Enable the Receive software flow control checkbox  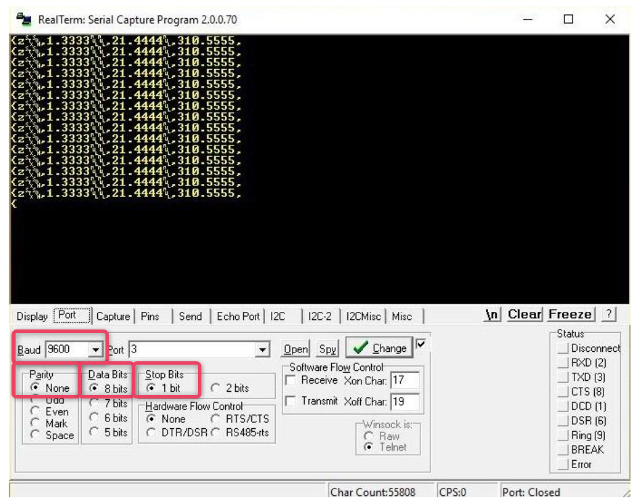(x=290, y=381)
